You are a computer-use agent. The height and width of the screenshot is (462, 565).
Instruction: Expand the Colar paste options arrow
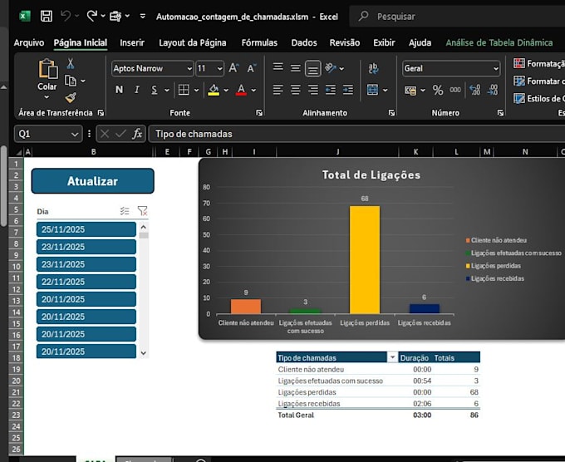tap(47, 97)
